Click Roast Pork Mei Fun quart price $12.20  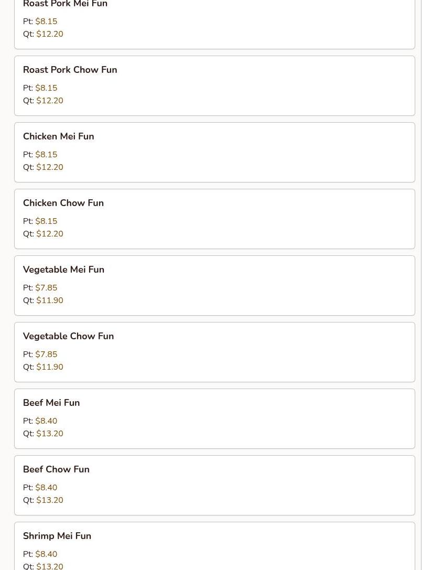(x=49, y=34)
